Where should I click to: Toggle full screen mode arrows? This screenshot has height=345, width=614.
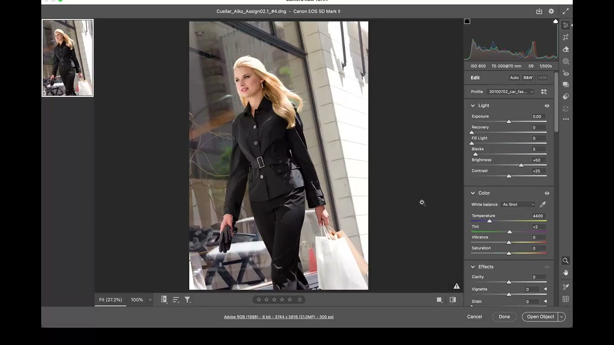click(x=565, y=11)
